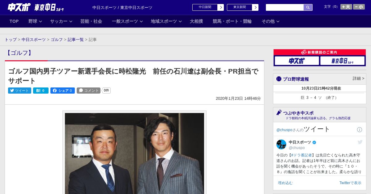Go to TOP in navigation bar
The image size is (371, 194).
click(14, 21)
